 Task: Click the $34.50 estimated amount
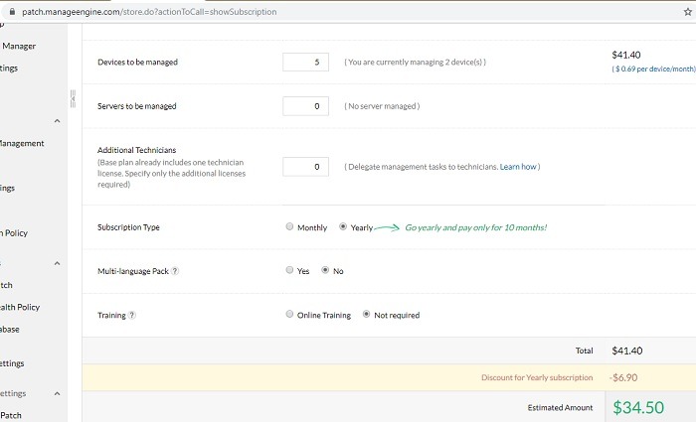click(x=638, y=407)
